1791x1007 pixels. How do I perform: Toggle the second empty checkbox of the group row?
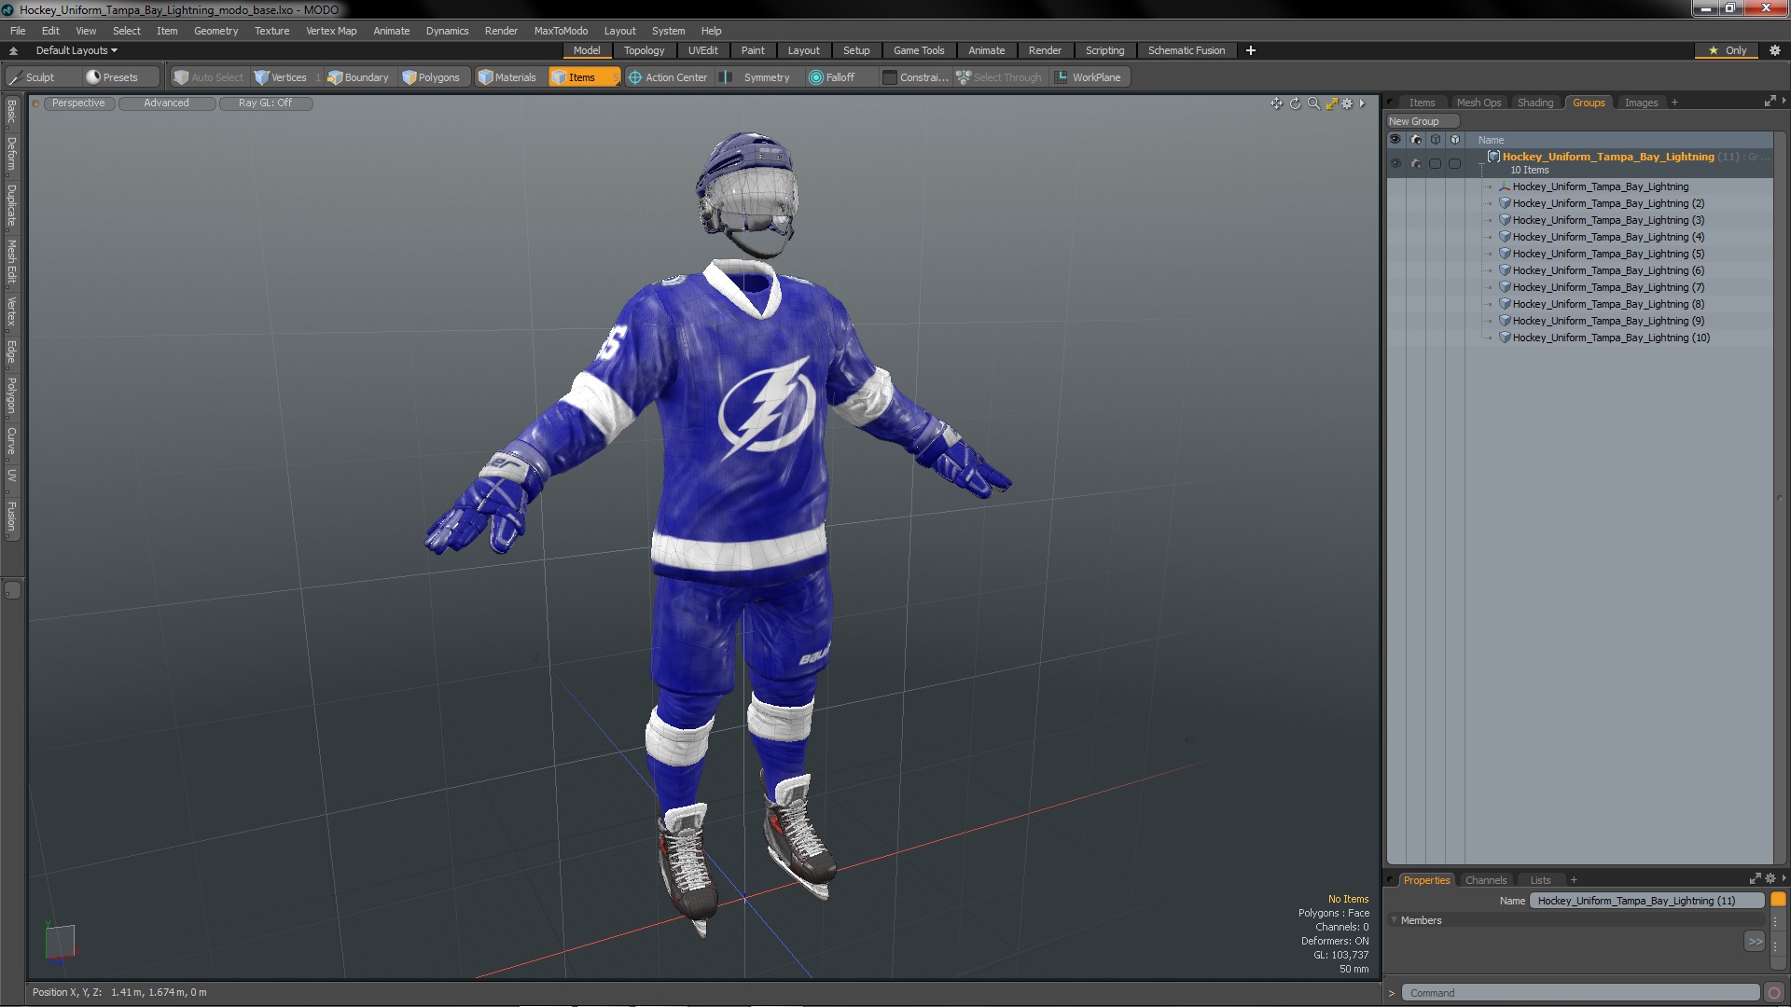click(x=1455, y=163)
